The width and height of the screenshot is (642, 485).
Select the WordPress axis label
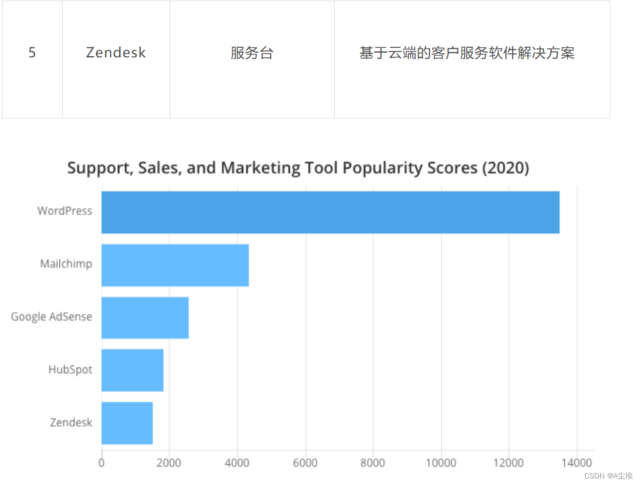coord(65,211)
